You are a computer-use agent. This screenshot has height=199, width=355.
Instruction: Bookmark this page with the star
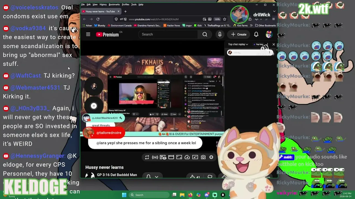point(225,19)
